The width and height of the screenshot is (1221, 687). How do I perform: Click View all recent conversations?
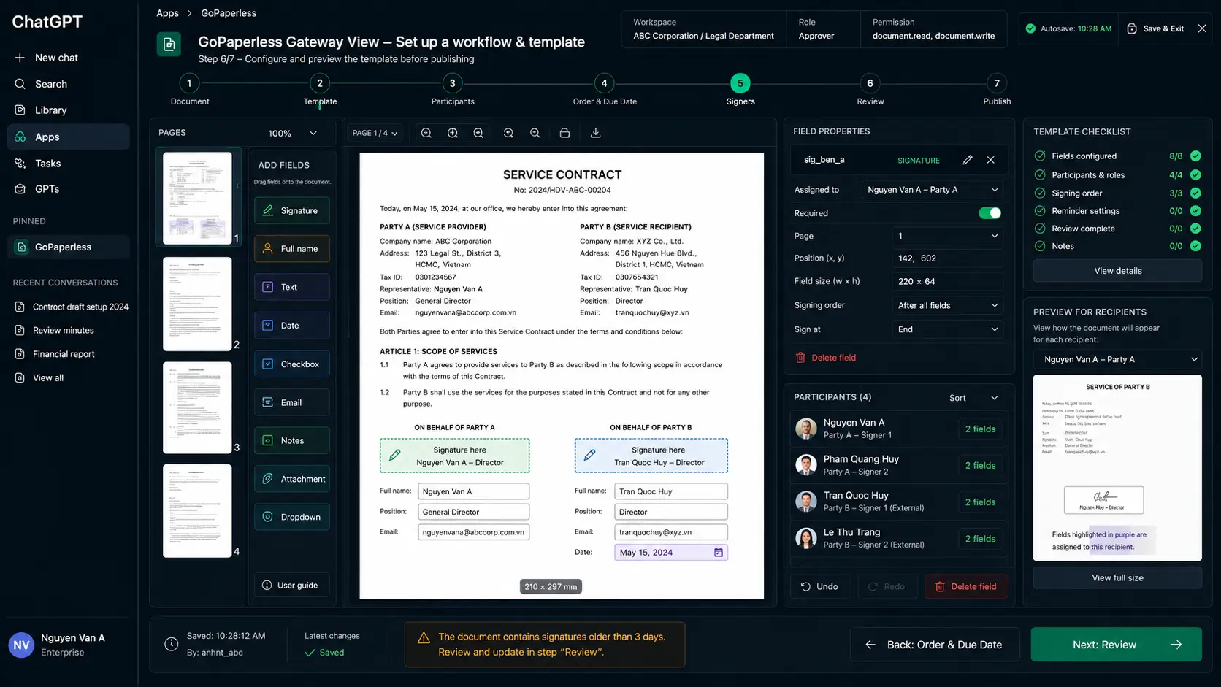[39, 378]
